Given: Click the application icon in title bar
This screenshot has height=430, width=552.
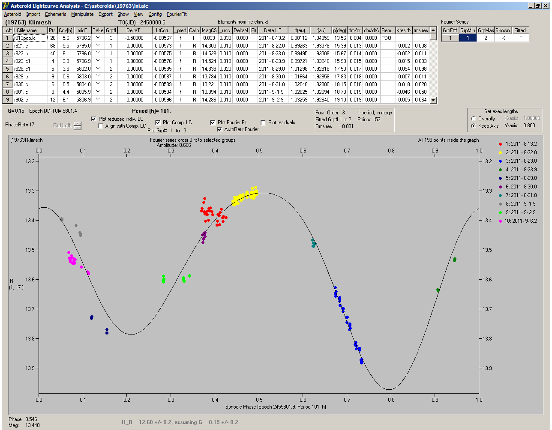Looking at the screenshot, I should 5,6.
